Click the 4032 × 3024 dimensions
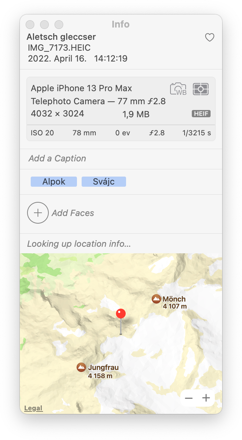242x440 pixels. (57, 114)
